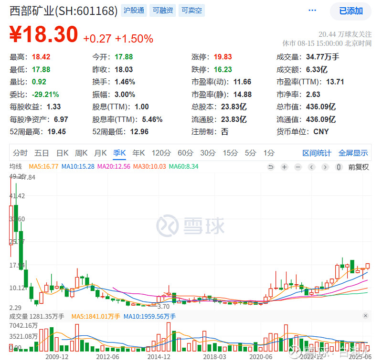
Task: Click the undo/reset chart icon
Action: (271, 167)
